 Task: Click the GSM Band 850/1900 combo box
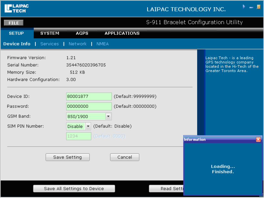(89, 116)
